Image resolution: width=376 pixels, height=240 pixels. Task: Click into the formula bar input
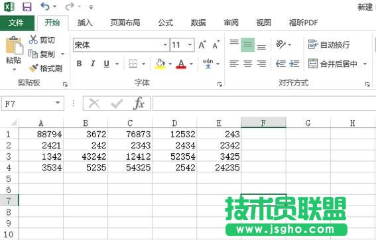click(264, 103)
